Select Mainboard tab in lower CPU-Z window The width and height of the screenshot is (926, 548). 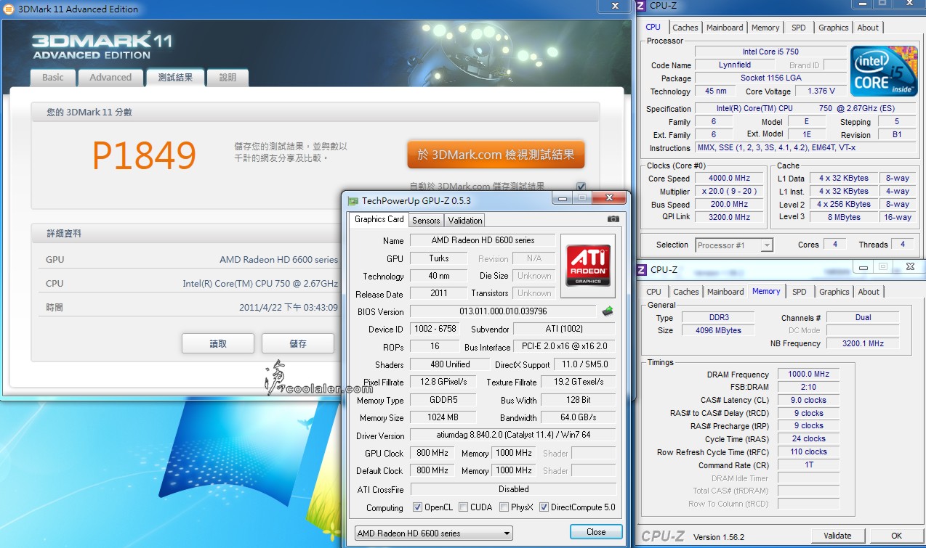725,292
